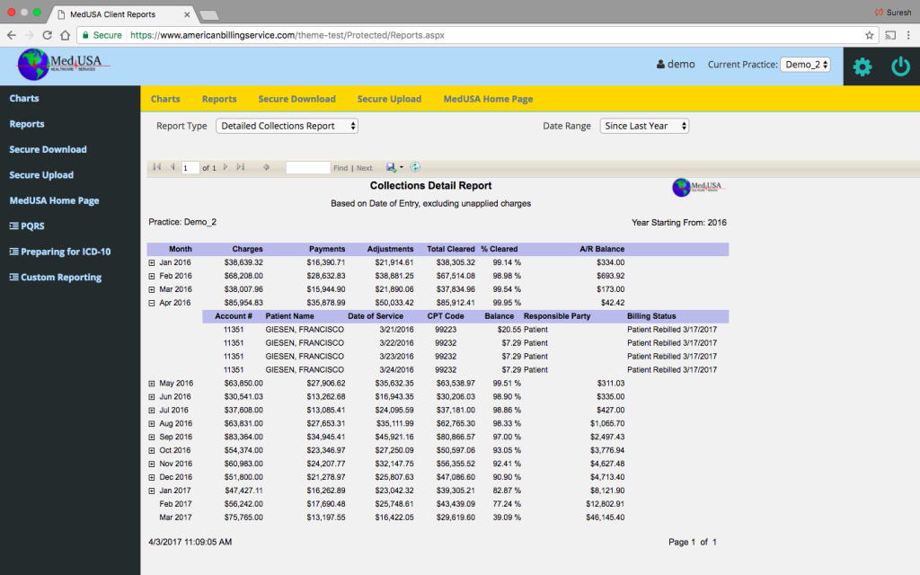Expand Feb 2016 row
Image resolution: width=920 pixels, height=575 pixels.
click(x=151, y=277)
